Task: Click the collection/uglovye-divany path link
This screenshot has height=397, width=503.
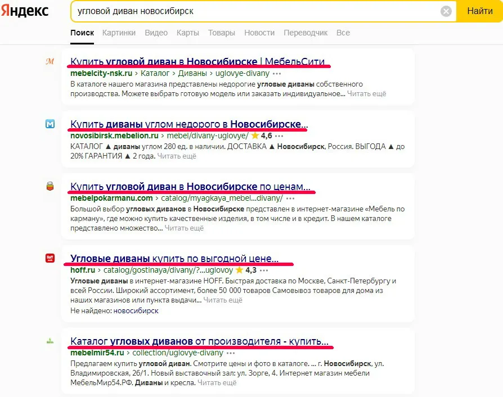Action: point(178,353)
